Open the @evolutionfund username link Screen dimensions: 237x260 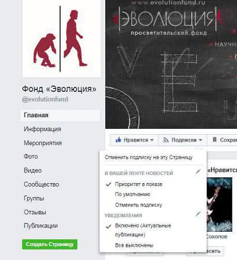click(45, 99)
